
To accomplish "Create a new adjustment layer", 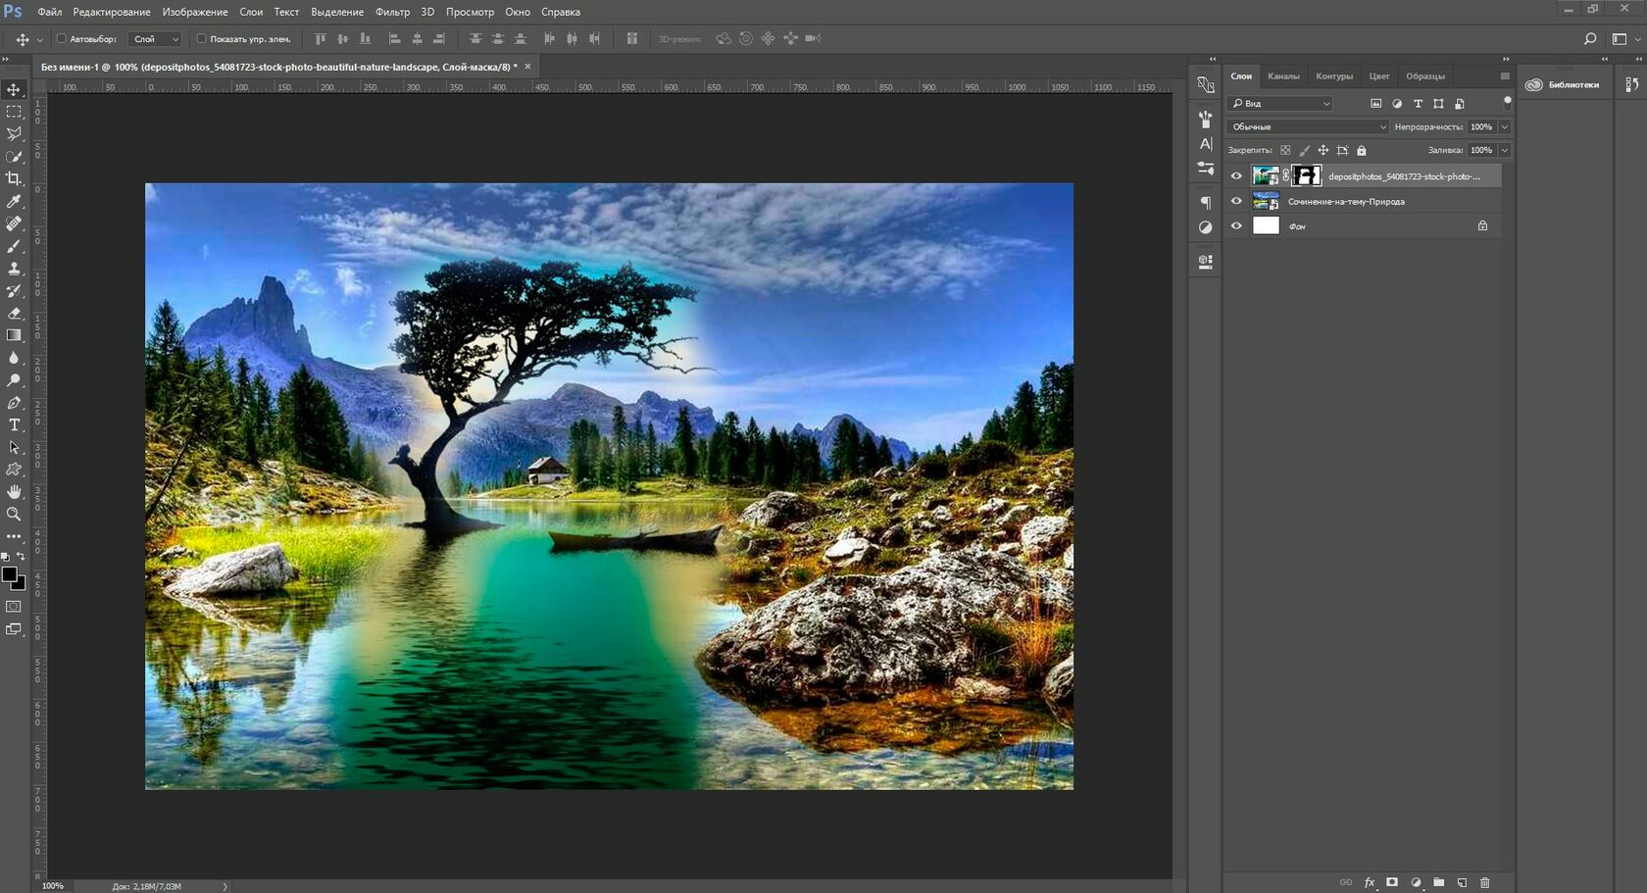I will [x=1416, y=883].
